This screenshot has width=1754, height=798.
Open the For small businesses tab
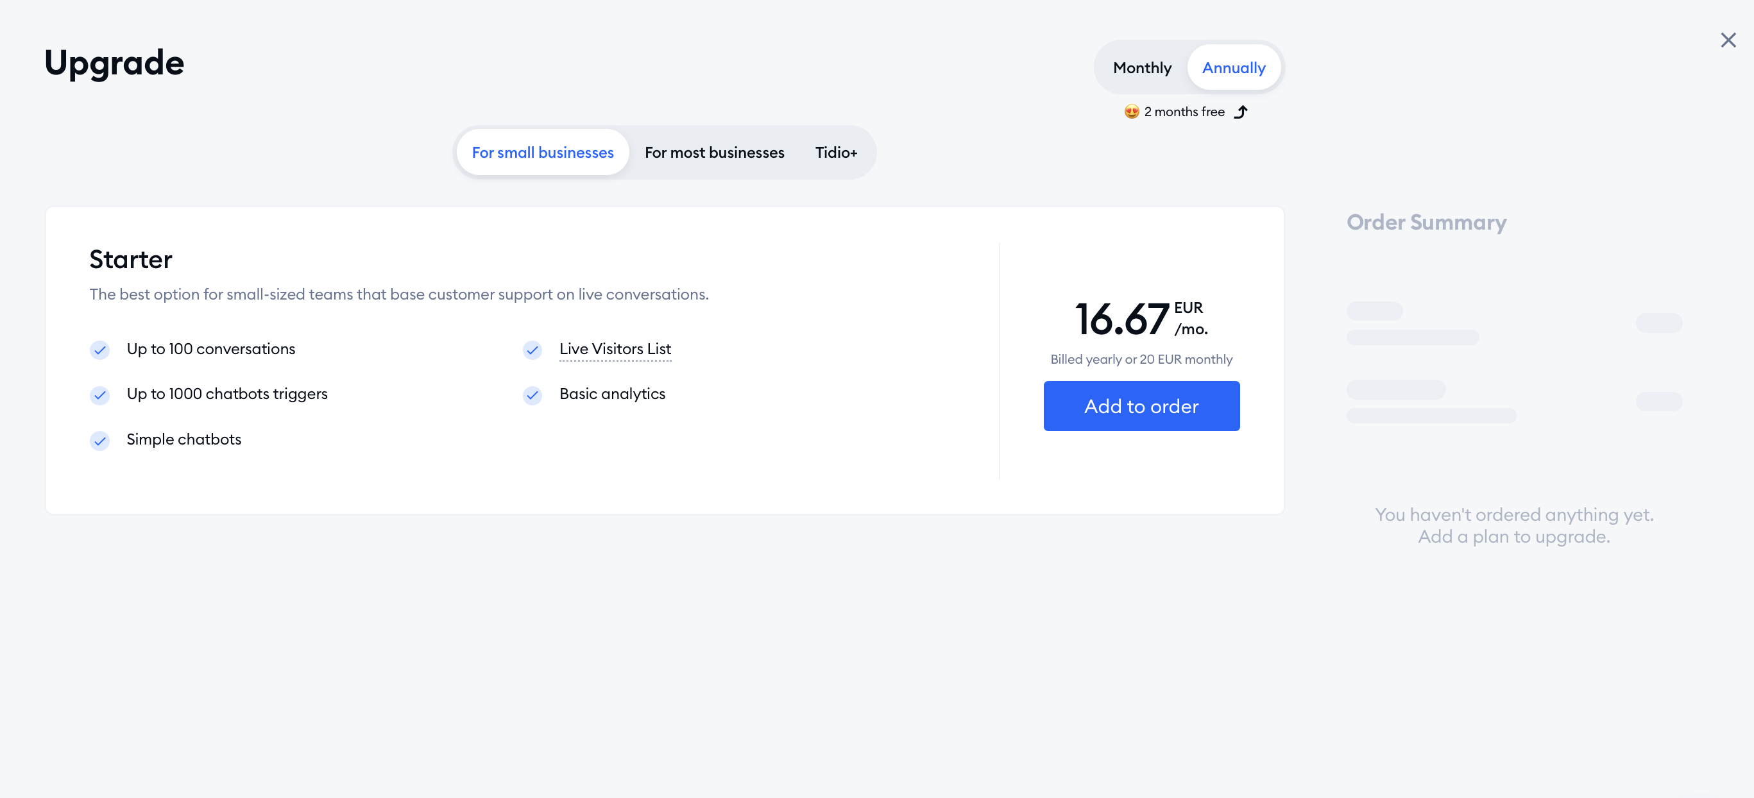(x=543, y=152)
